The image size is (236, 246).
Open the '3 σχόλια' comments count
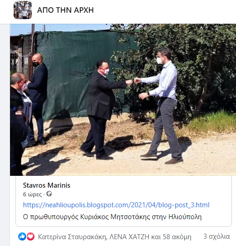[x=216, y=236]
